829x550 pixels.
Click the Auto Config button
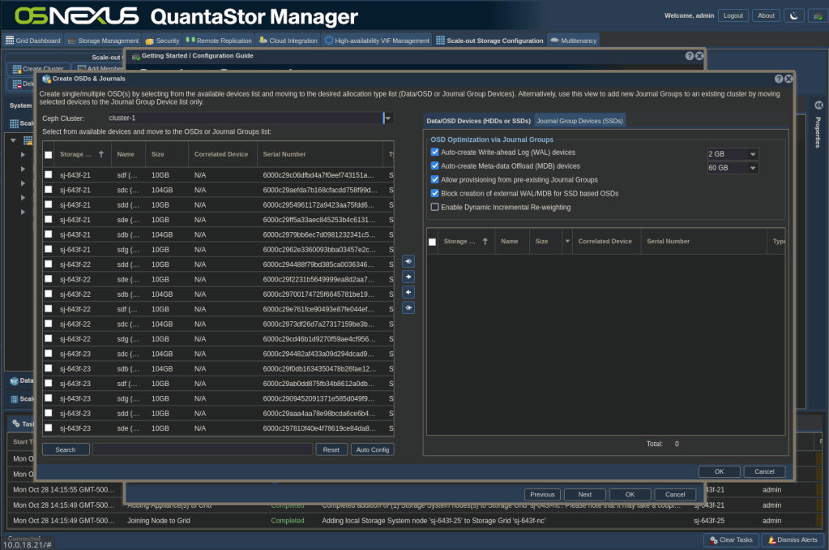pyautogui.click(x=372, y=449)
